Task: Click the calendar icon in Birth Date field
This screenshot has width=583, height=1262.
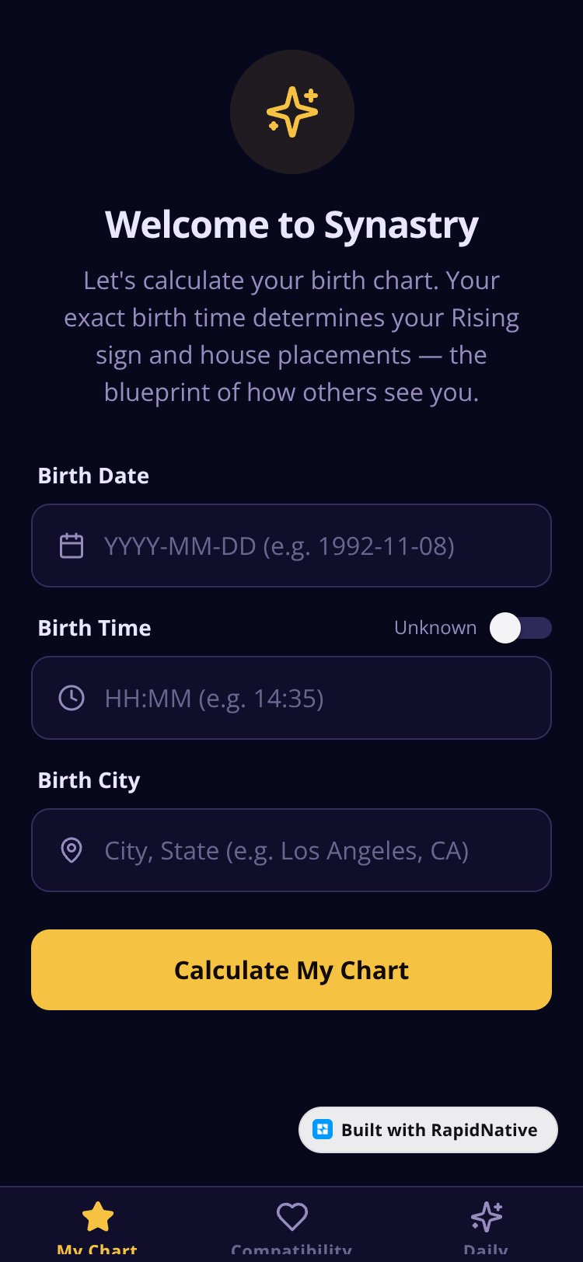Action: 72,546
